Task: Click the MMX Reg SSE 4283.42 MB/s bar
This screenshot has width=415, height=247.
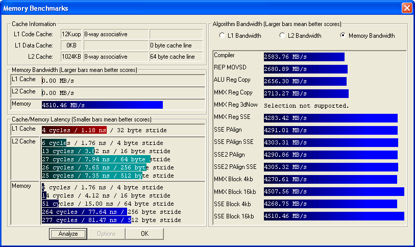Action: tap(331, 118)
